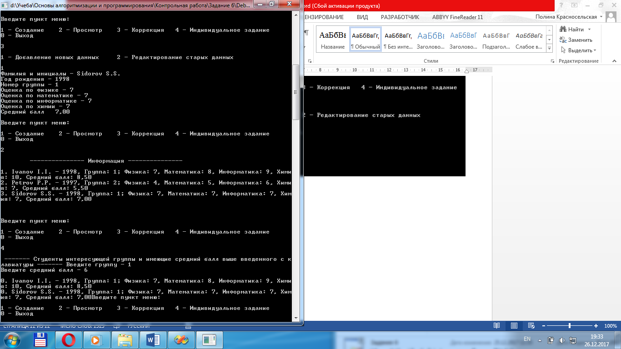
Task: Click the Find binoculars icon in Word
Action: 563,30
